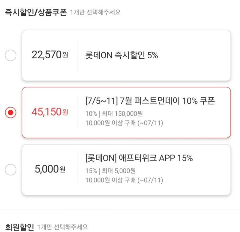The height and width of the screenshot is (232, 240).
Task: Select the 7월 퍼스트먼데이 10% 쿠폰 radio button
Action: pos(10,113)
